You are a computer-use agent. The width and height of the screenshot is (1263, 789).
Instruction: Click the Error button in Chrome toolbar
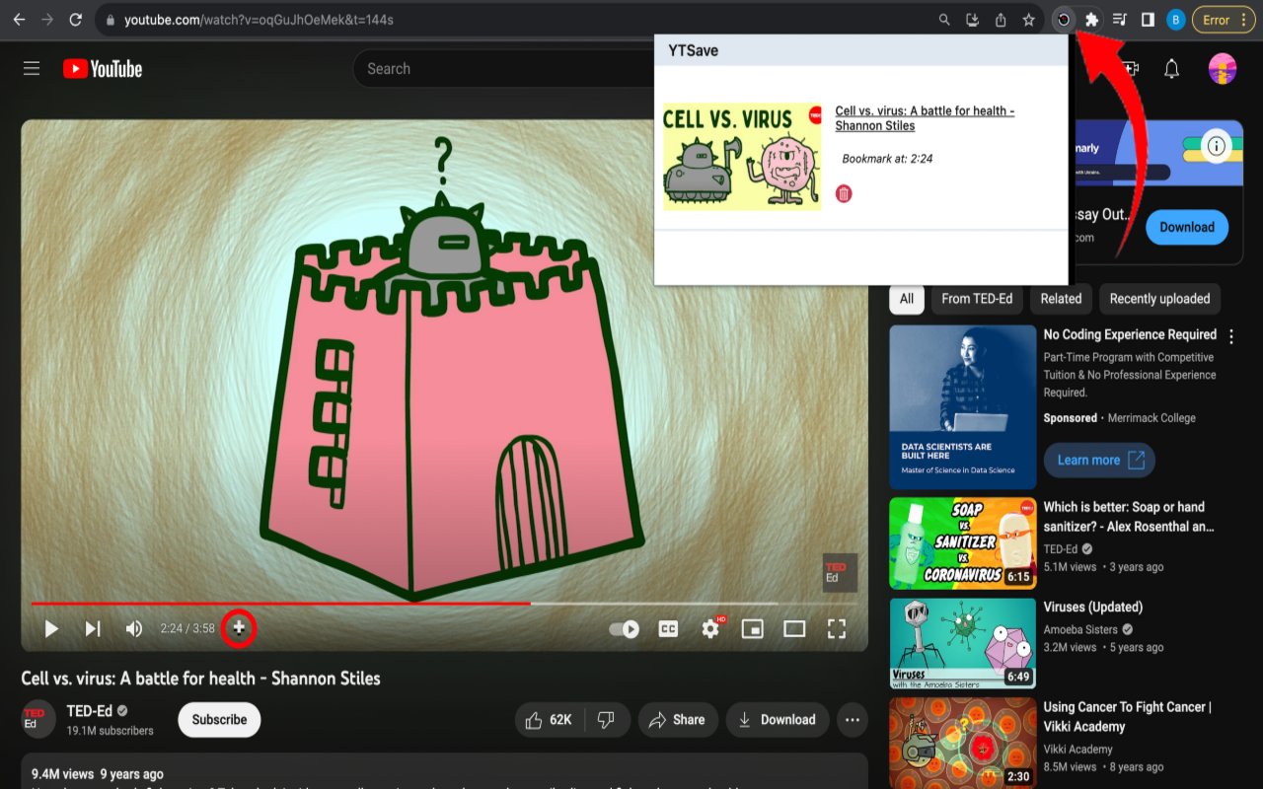click(1217, 20)
